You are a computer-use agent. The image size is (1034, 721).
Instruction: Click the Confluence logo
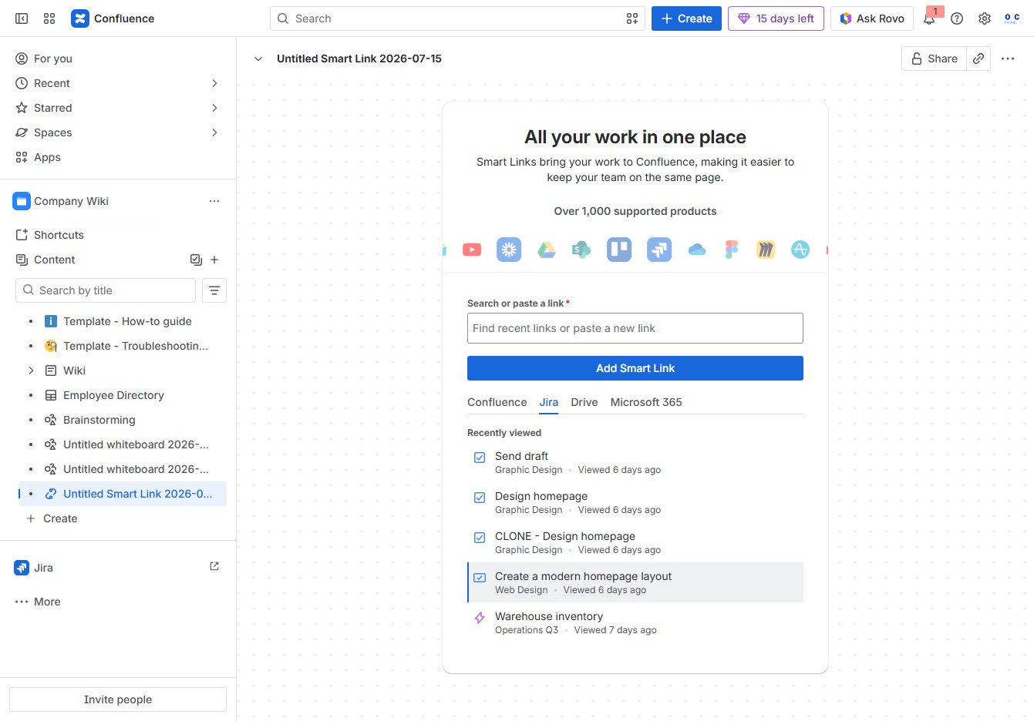tap(113, 18)
